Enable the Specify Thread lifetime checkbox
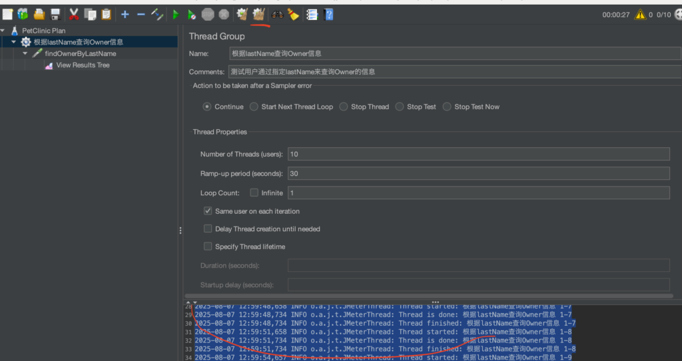 pyautogui.click(x=208, y=246)
